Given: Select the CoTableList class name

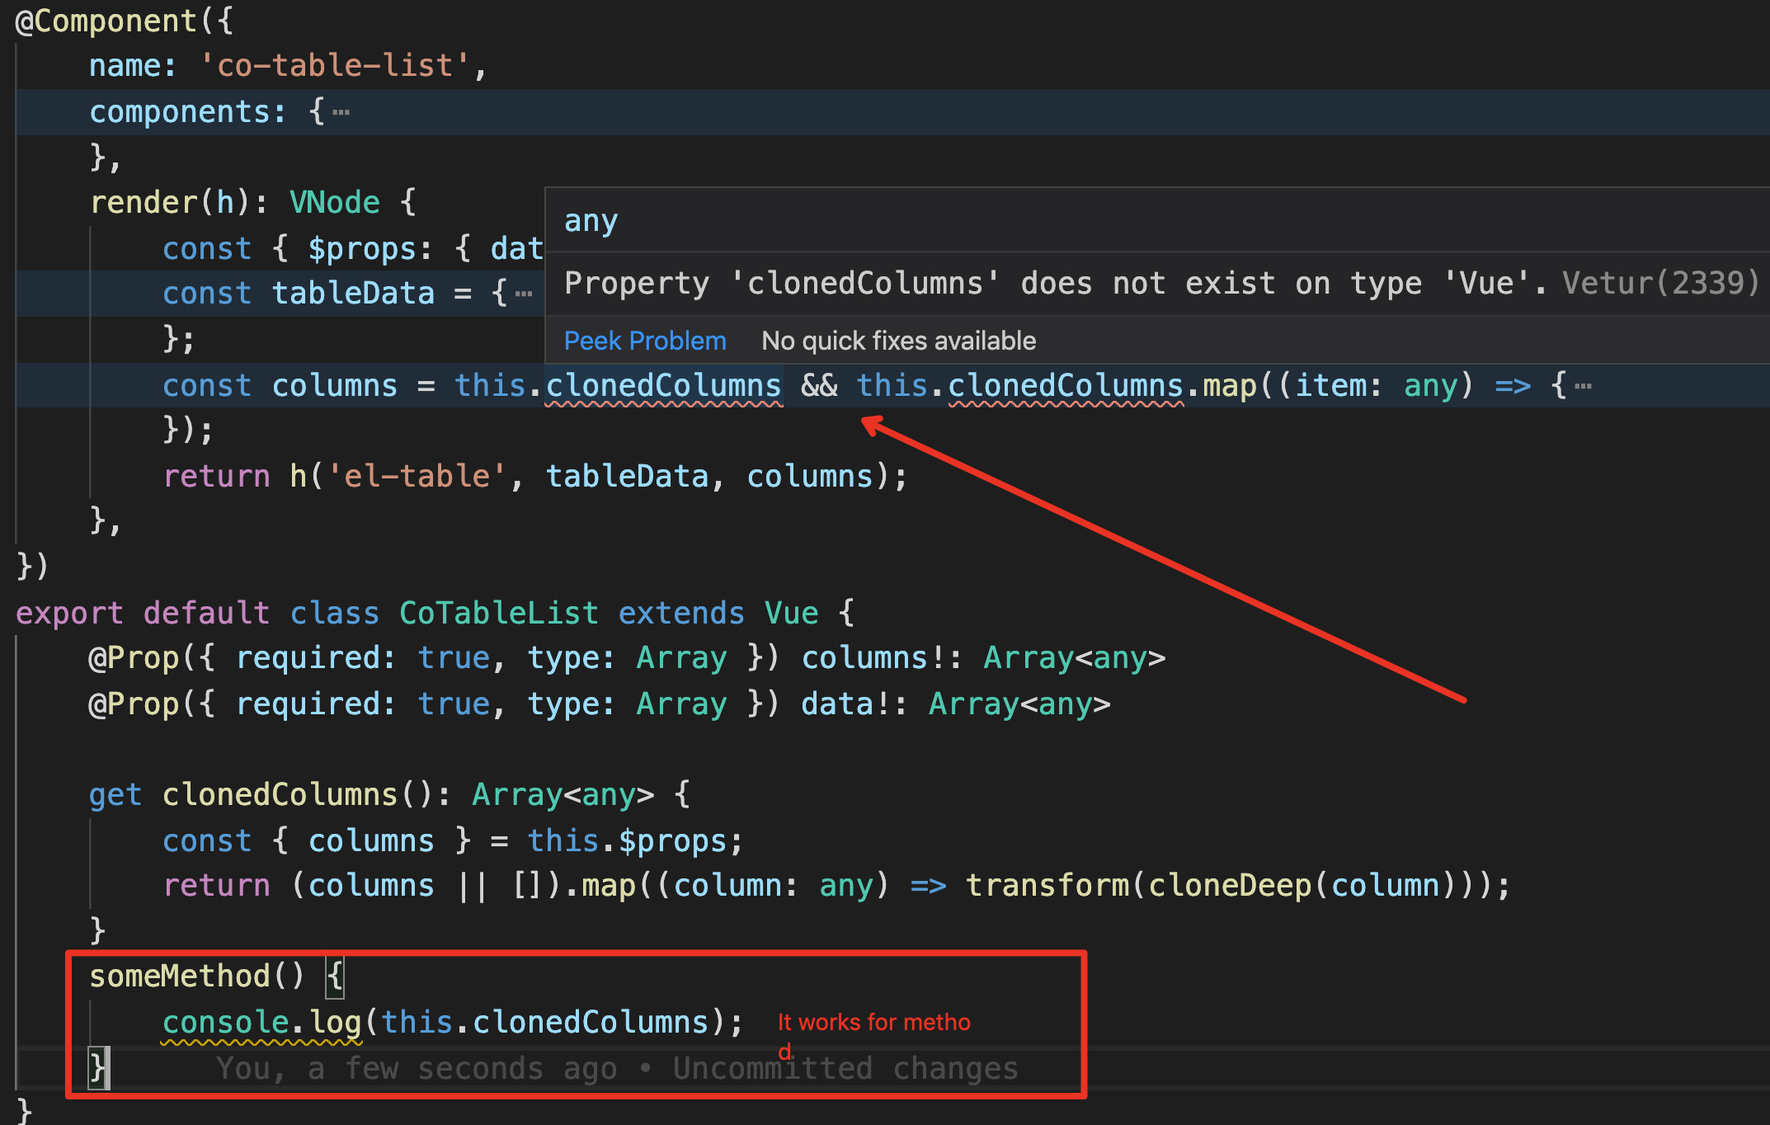Looking at the screenshot, I should pyautogui.click(x=498, y=612).
